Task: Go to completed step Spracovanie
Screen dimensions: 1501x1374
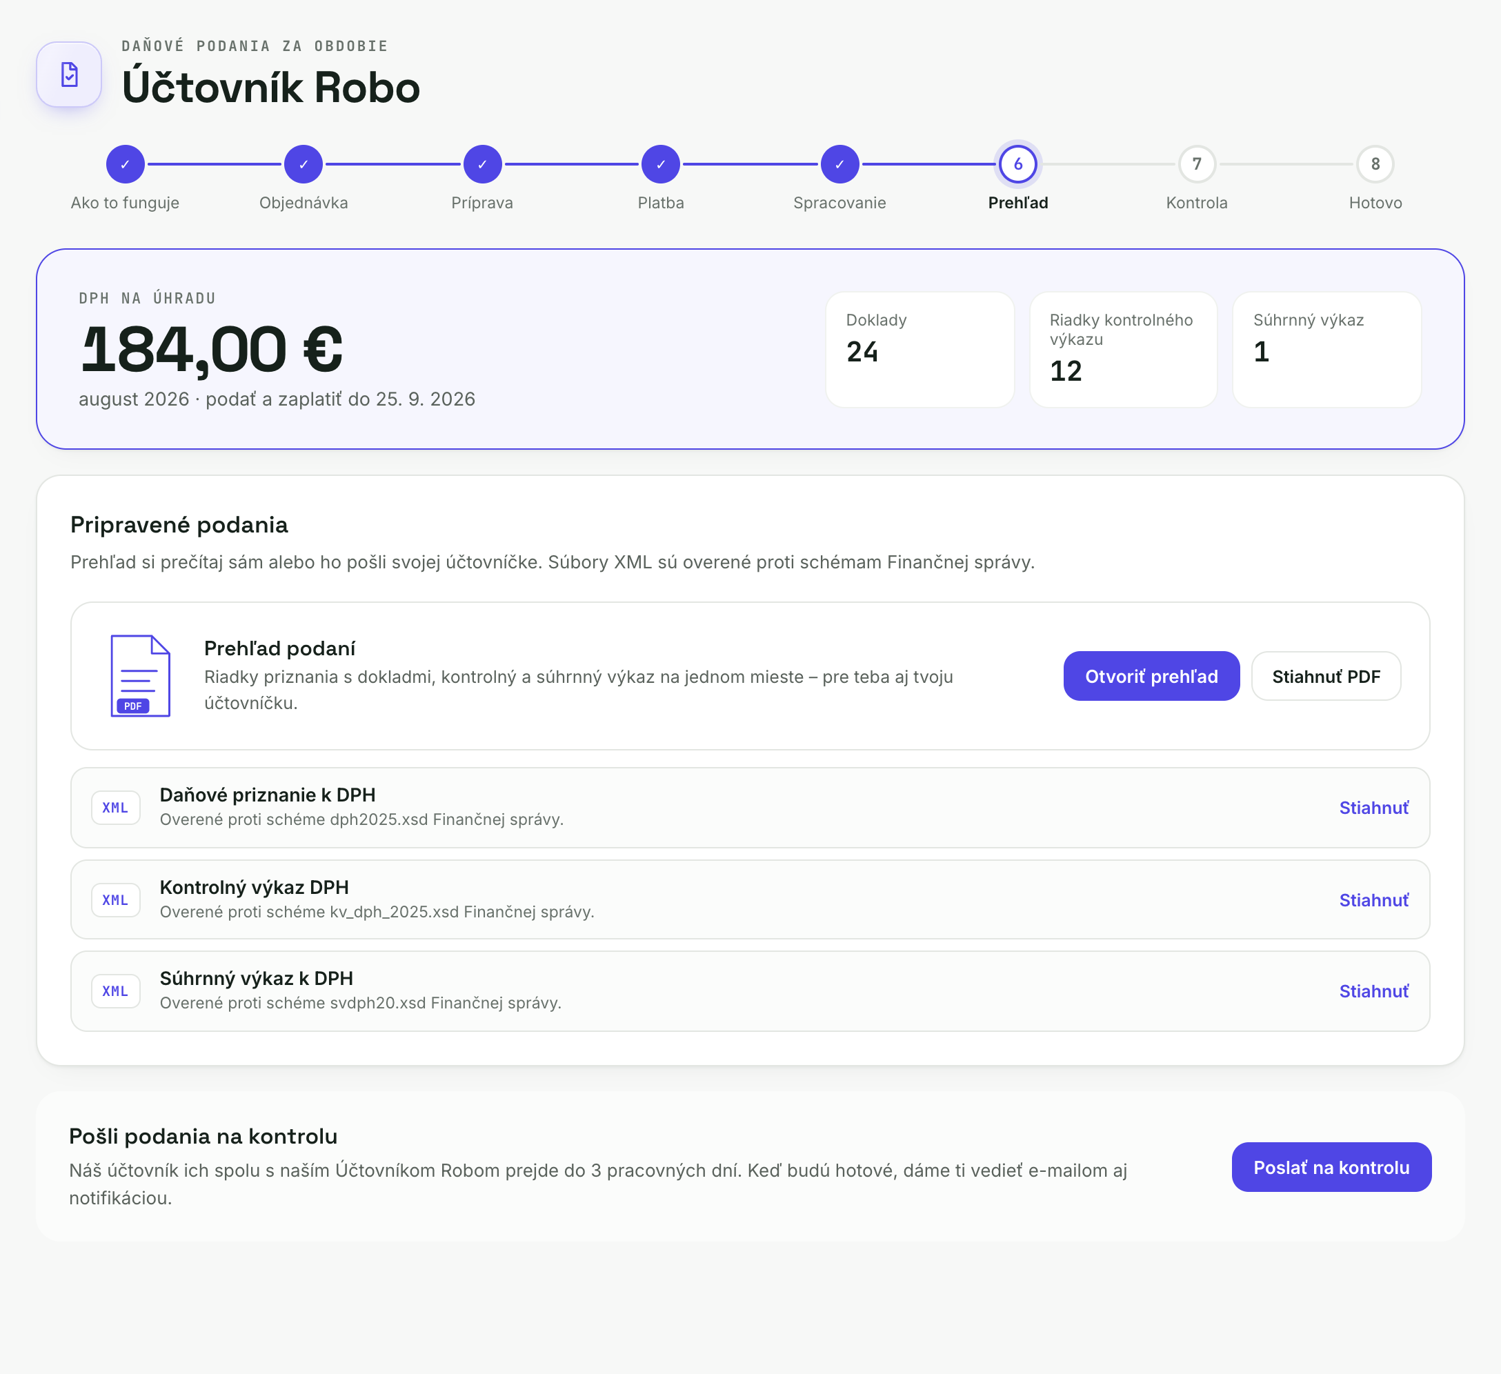Action: 840,163
